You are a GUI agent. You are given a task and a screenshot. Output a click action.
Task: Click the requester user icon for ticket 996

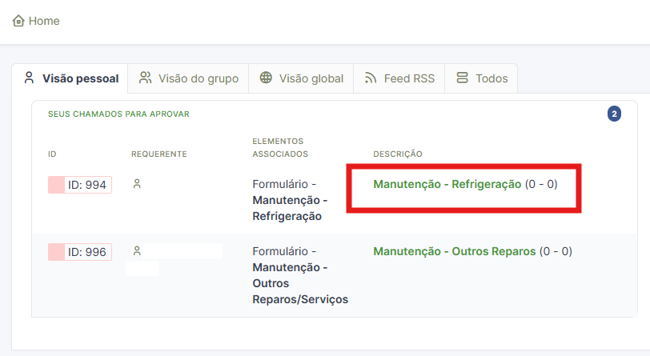(137, 250)
